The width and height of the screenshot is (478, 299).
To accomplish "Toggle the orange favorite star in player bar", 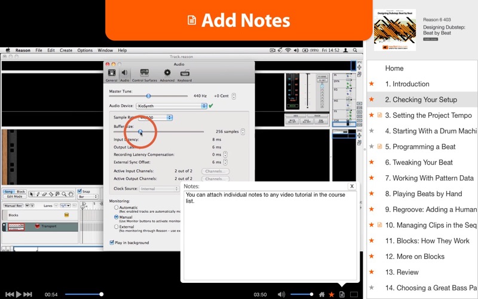I will click(332, 294).
